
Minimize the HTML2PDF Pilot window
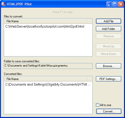[109, 4]
